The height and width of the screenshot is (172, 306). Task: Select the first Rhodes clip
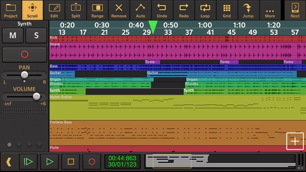[100, 85]
